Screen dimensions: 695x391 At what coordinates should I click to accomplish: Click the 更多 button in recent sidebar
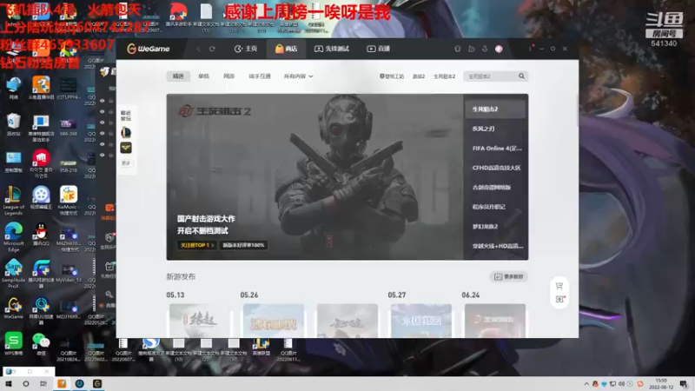click(126, 163)
